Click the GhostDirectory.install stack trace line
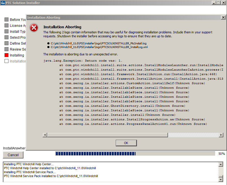 (x=122, y=106)
